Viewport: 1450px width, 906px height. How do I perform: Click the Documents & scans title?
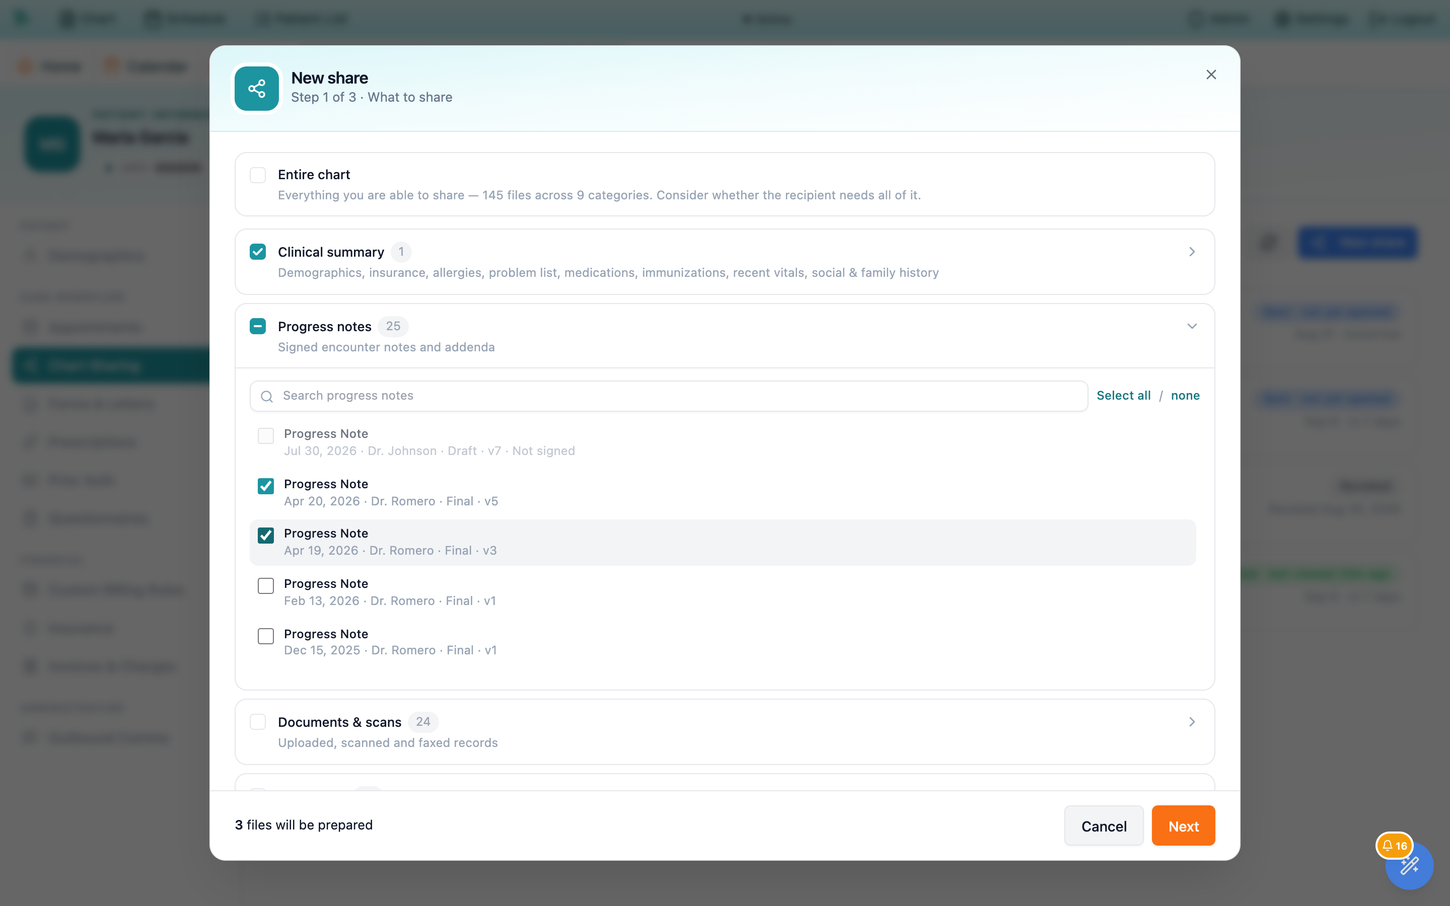(x=340, y=722)
